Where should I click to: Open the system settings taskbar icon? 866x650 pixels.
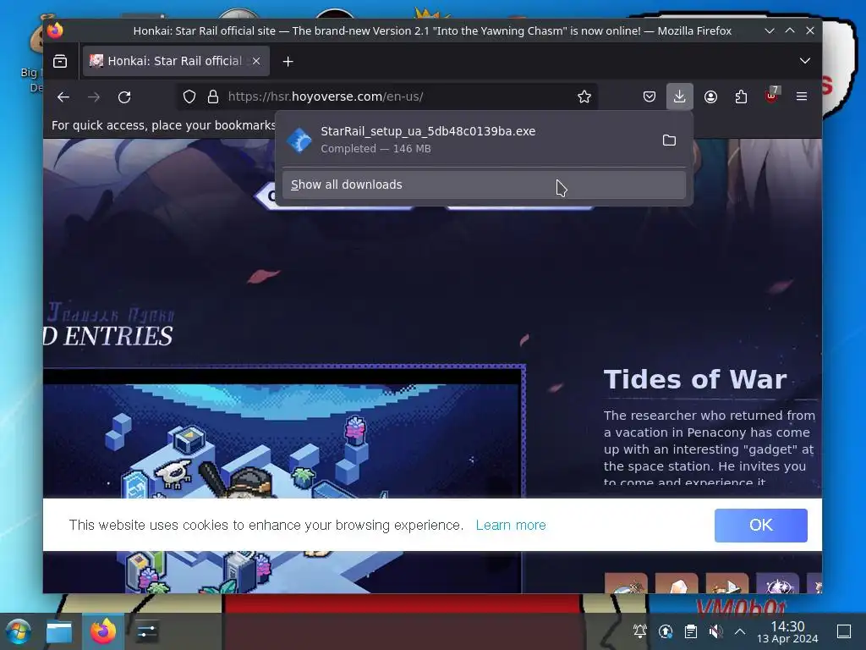pos(147,631)
